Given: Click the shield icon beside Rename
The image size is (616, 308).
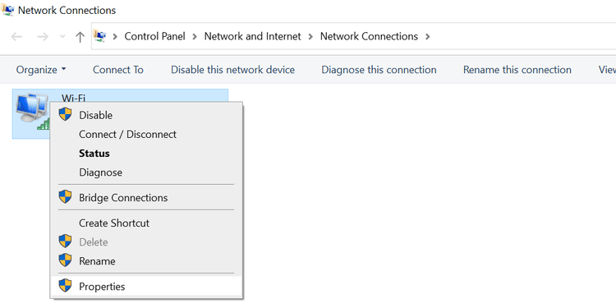Looking at the screenshot, I should pyautogui.click(x=65, y=260).
